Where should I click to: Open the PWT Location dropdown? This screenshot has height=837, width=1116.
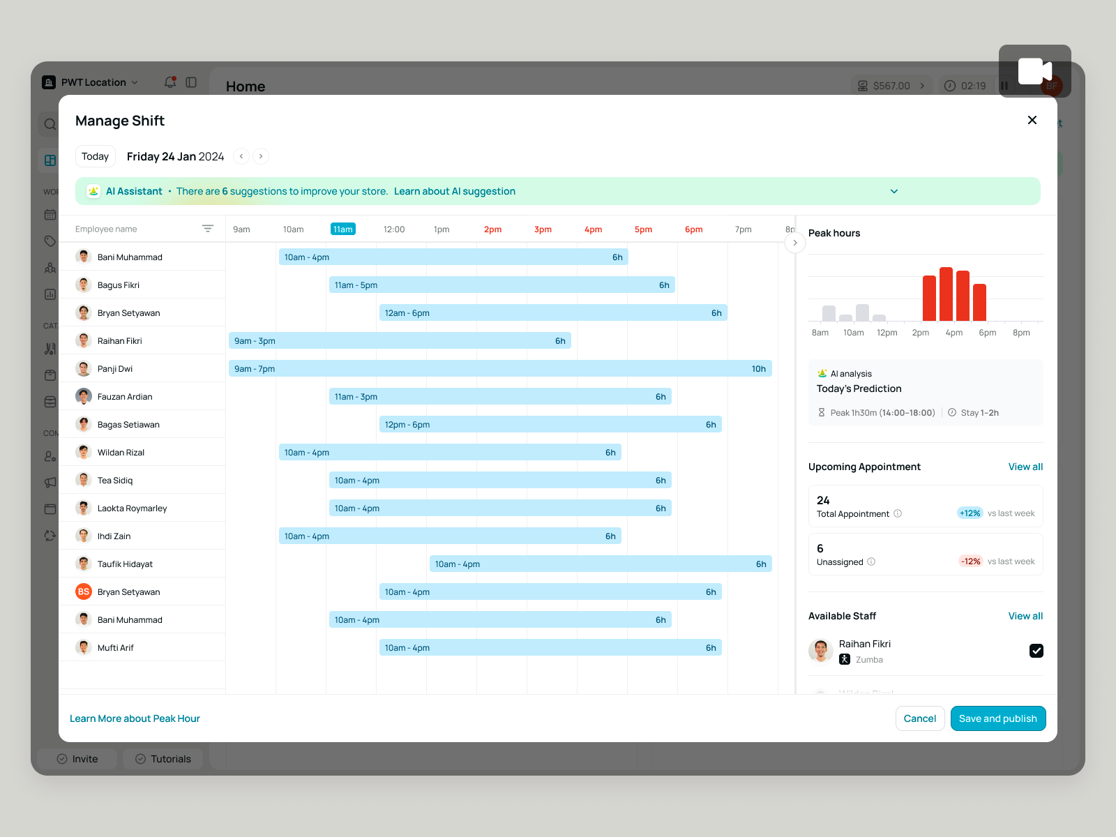click(135, 82)
